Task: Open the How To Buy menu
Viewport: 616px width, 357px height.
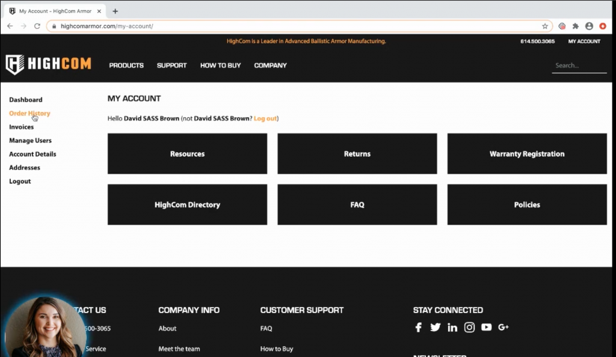Action: coord(220,66)
